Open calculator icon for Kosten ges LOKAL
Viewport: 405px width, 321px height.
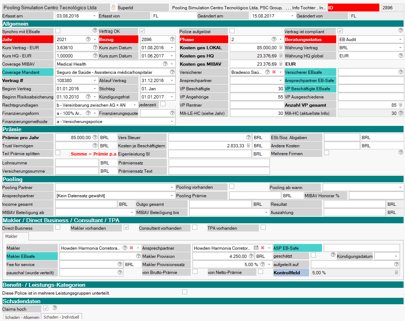click(281, 47)
